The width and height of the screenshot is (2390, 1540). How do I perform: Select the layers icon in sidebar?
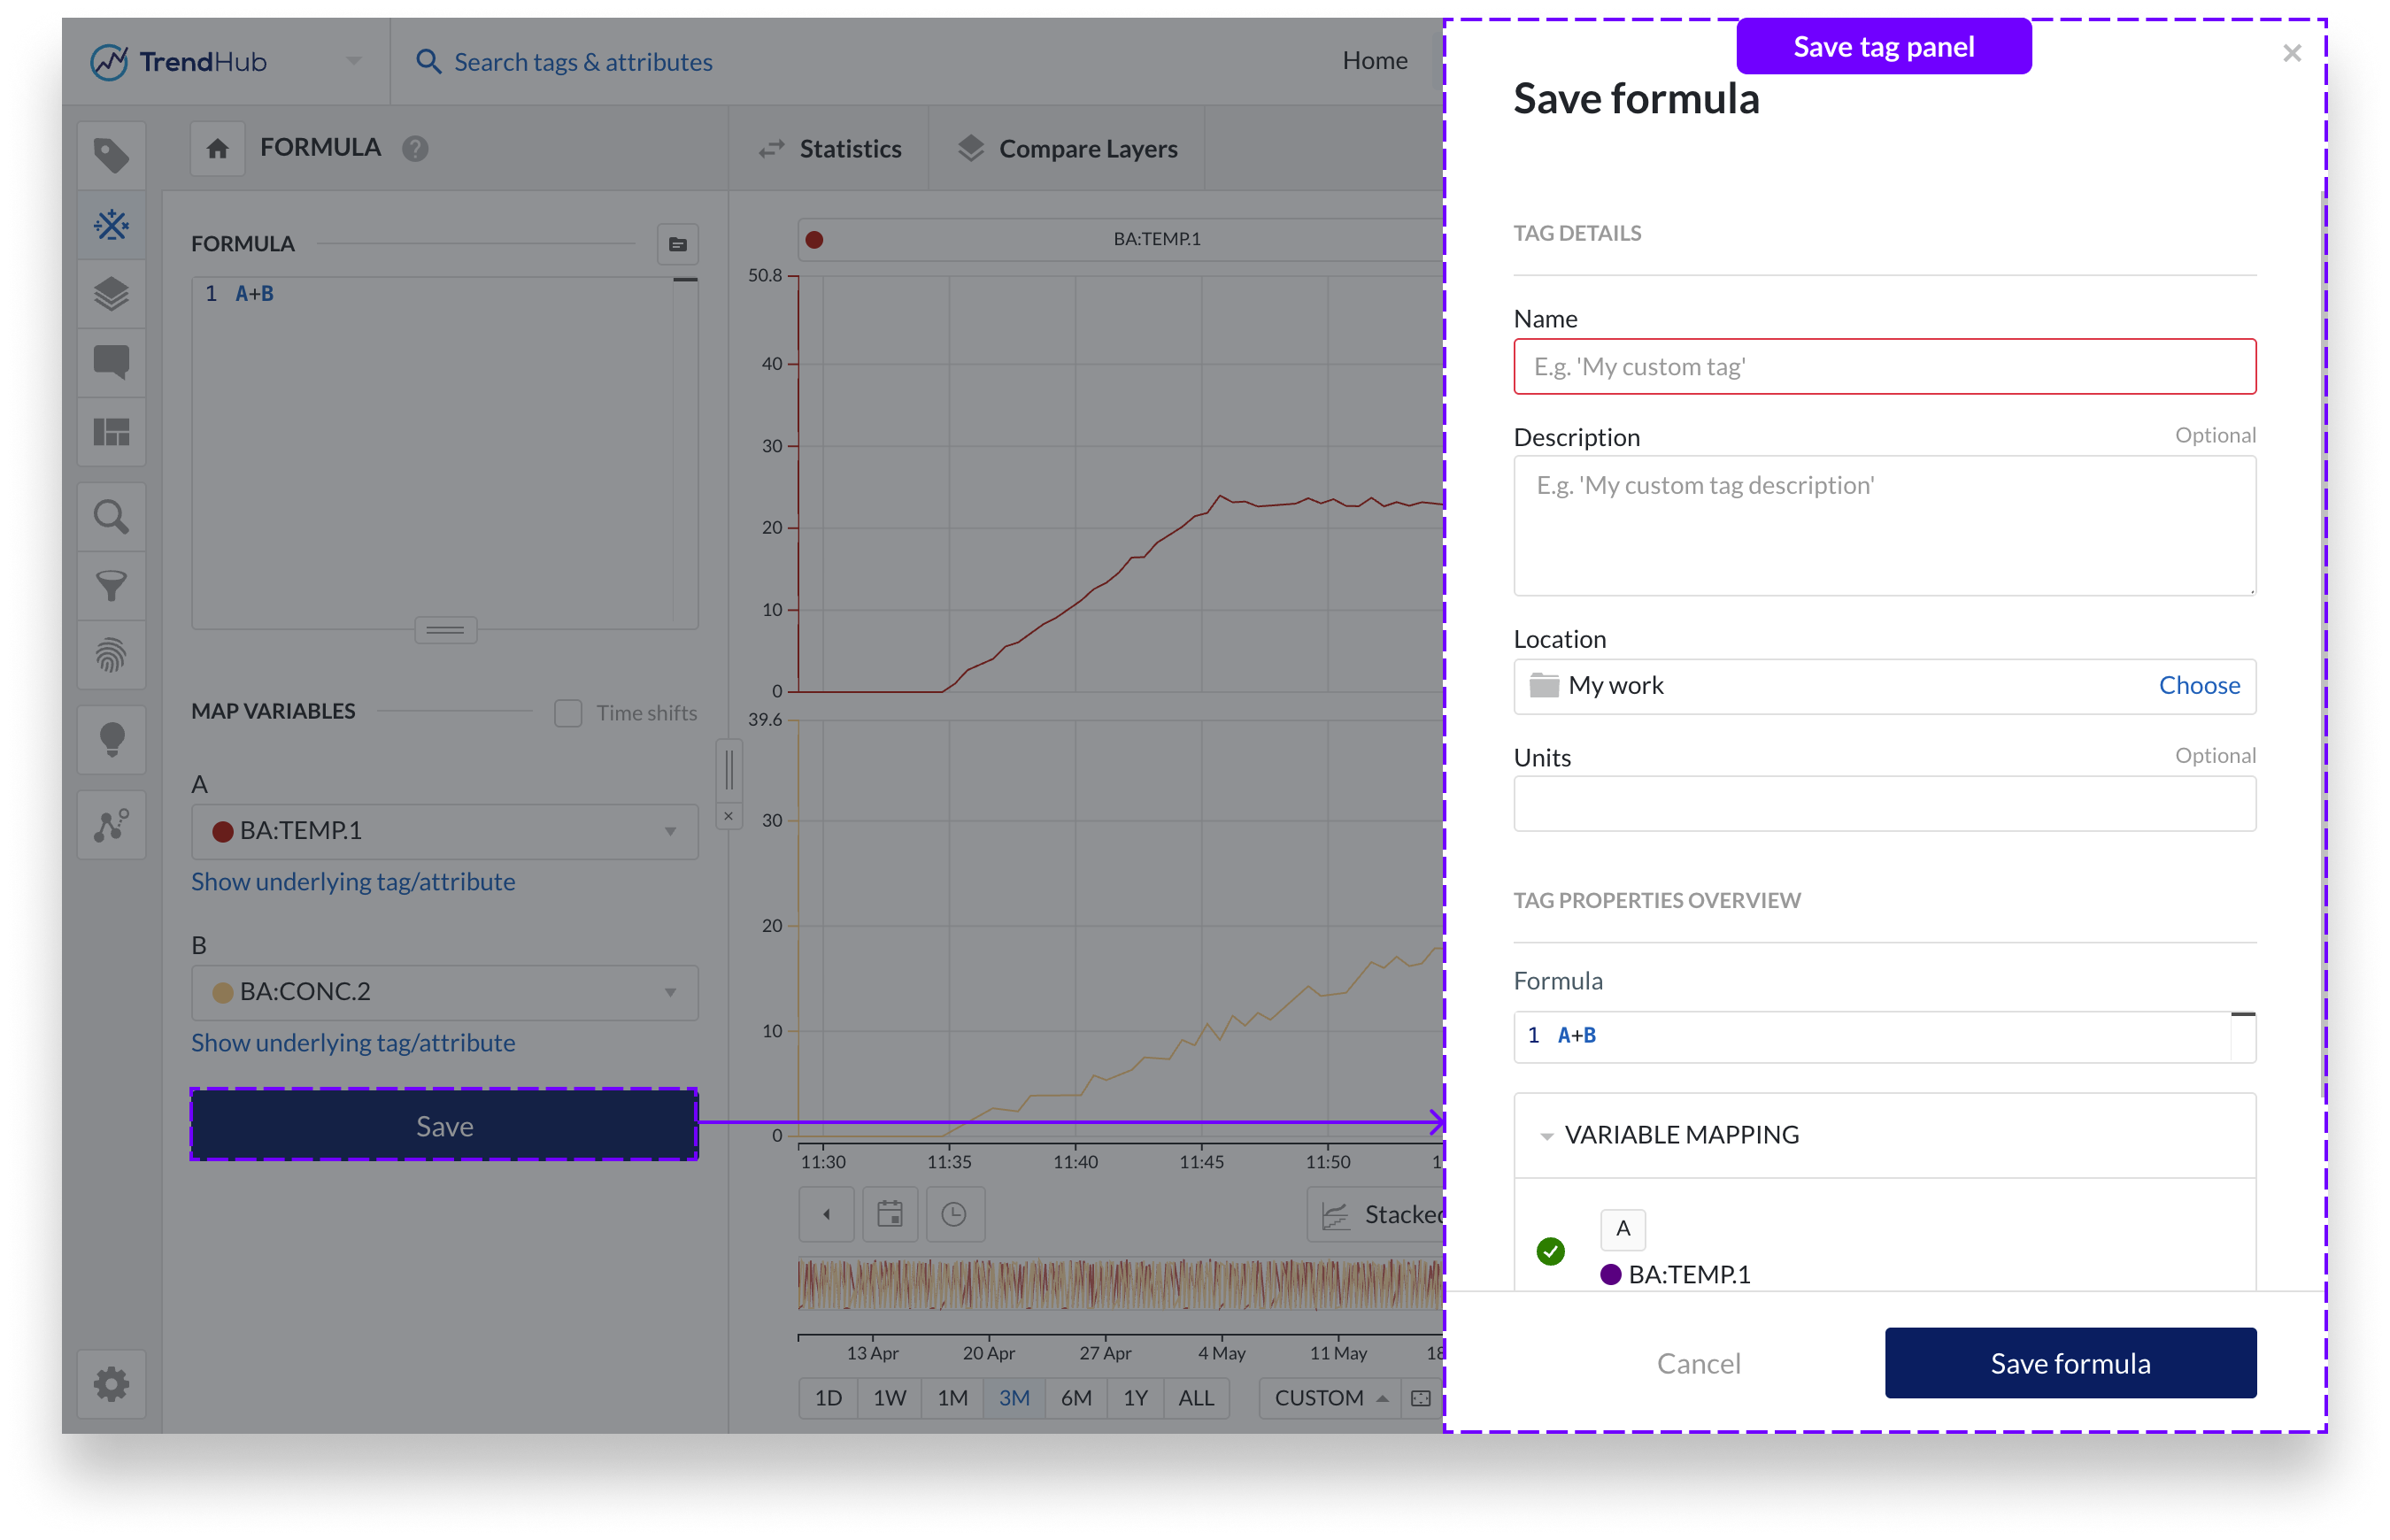coord(111,294)
